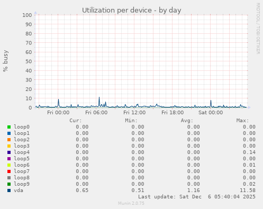Click the Fri 00:00 axis label
The image size is (263, 209).
pos(58,113)
